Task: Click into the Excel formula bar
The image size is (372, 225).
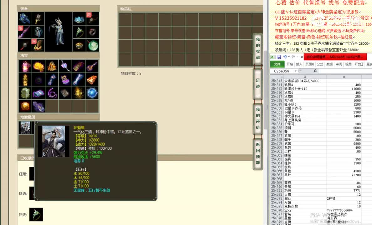Action: point(345,71)
